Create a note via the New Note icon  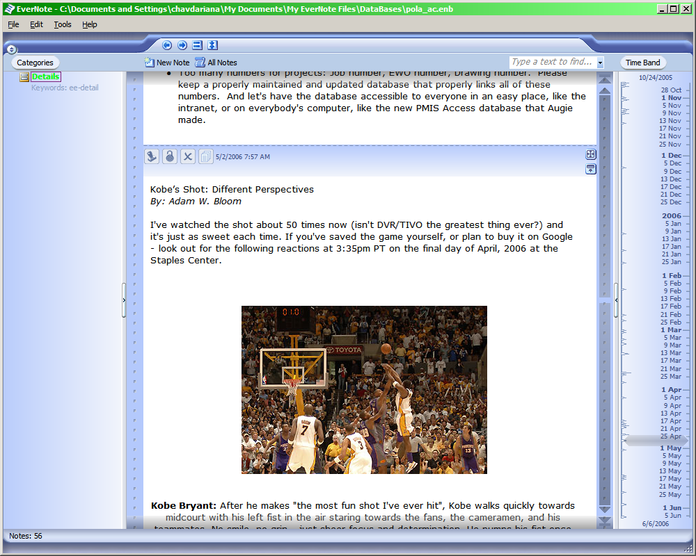coord(149,62)
